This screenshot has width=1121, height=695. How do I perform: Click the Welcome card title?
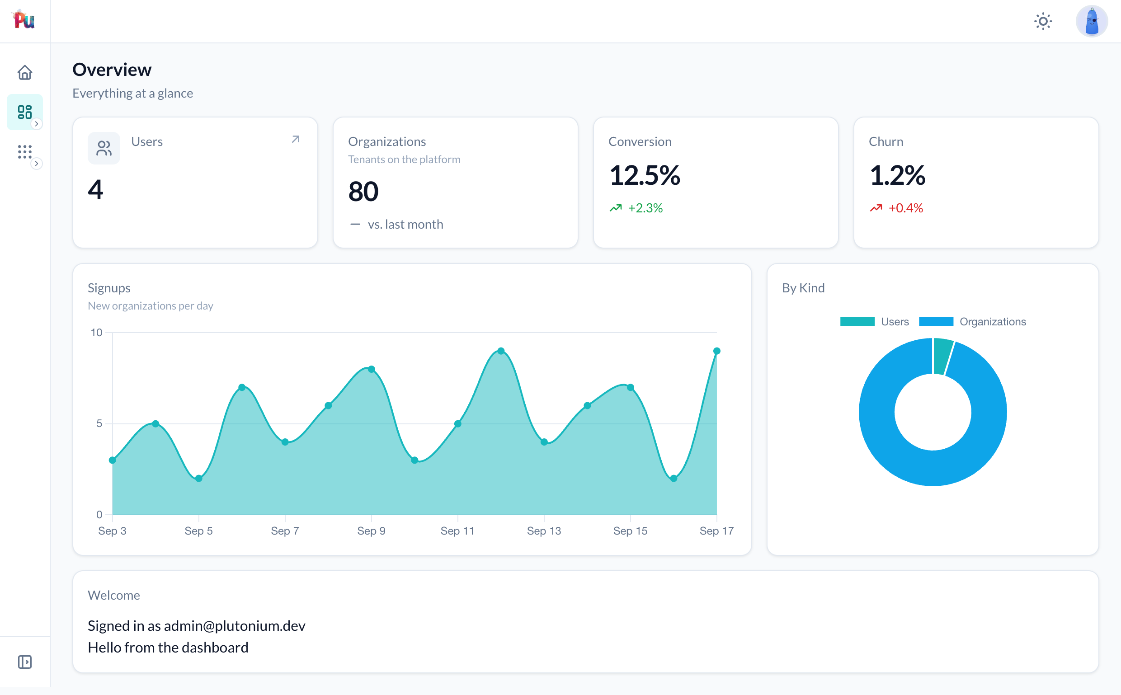(113, 595)
